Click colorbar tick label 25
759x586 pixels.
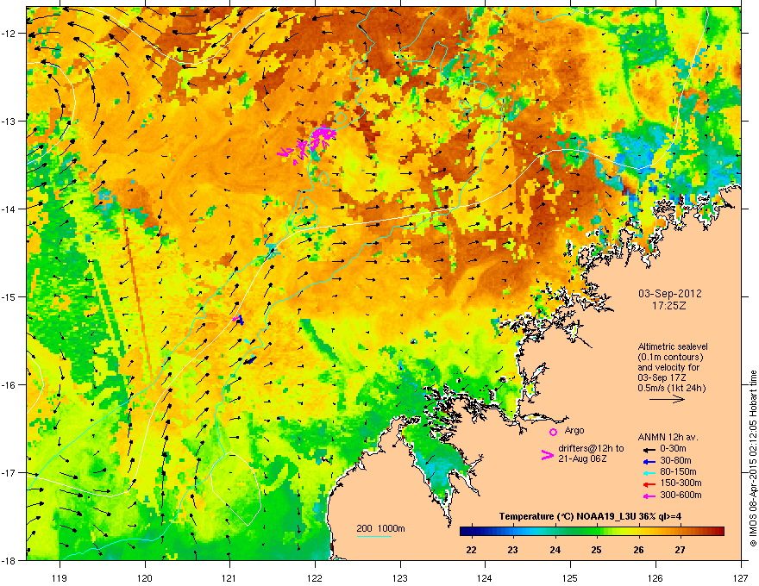coord(596,550)
